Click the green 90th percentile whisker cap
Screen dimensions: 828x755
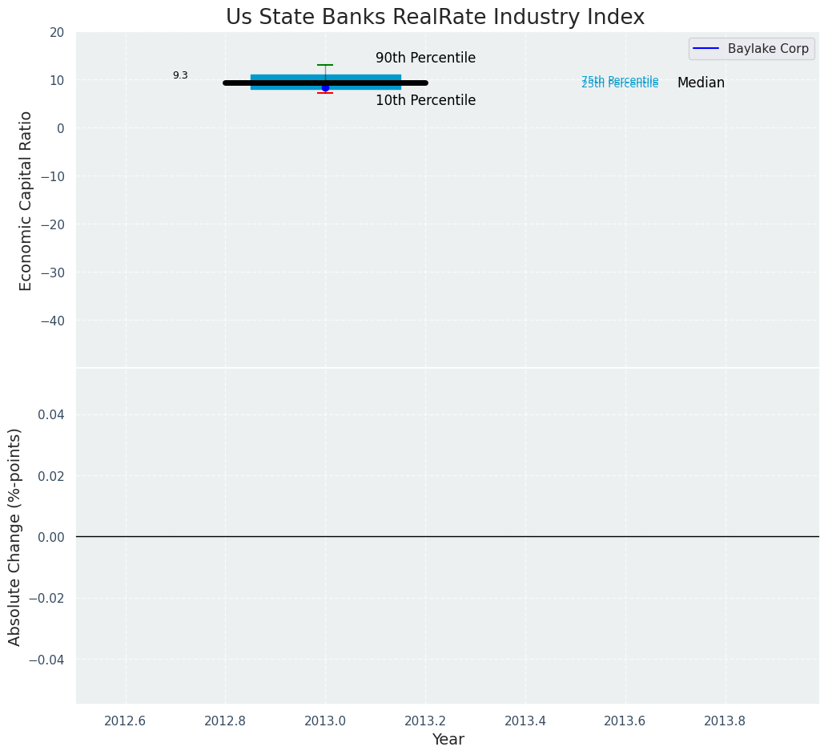pyautogui.click(x=325, y=65)
